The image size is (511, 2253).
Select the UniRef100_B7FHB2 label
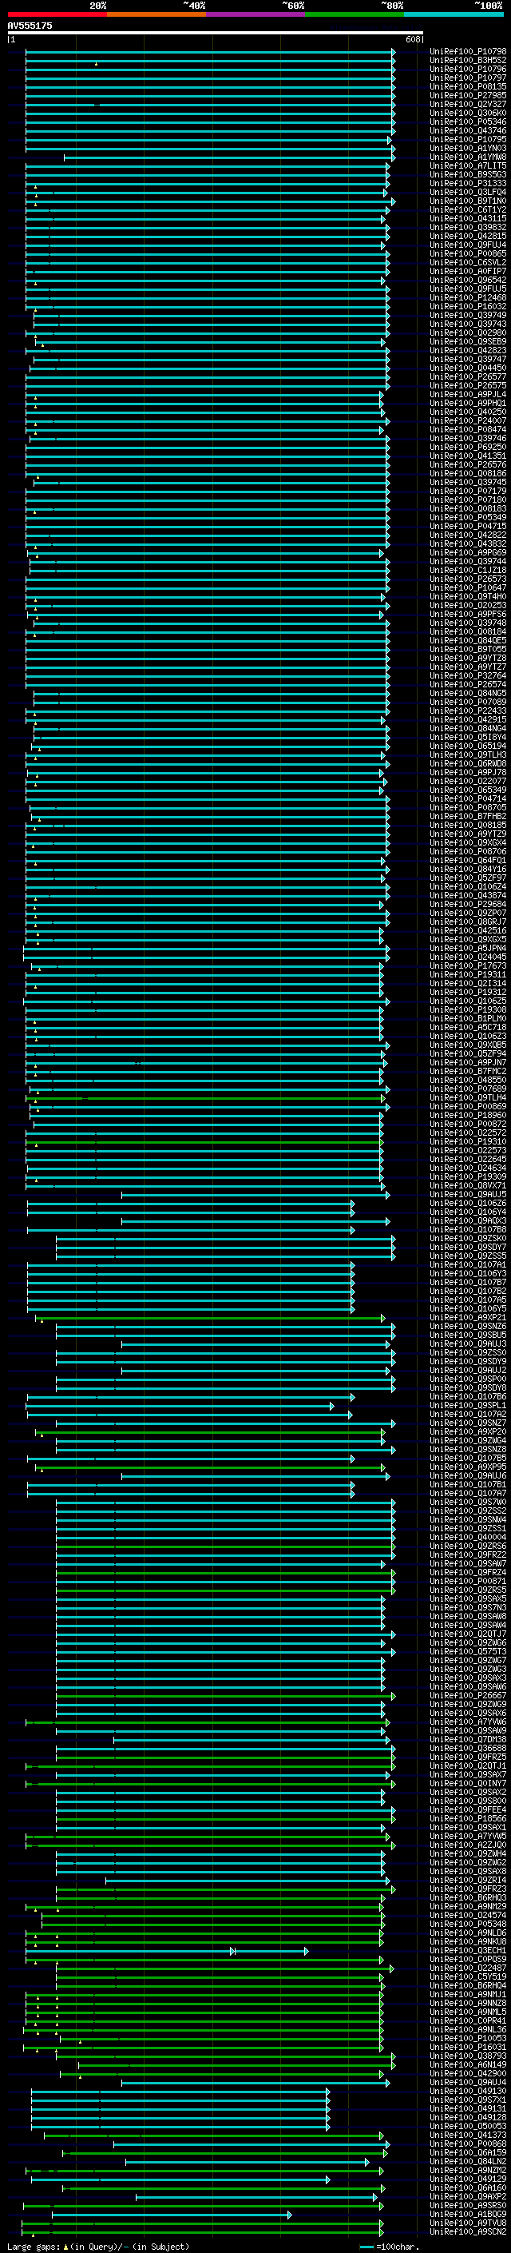(x=468, y=816)
